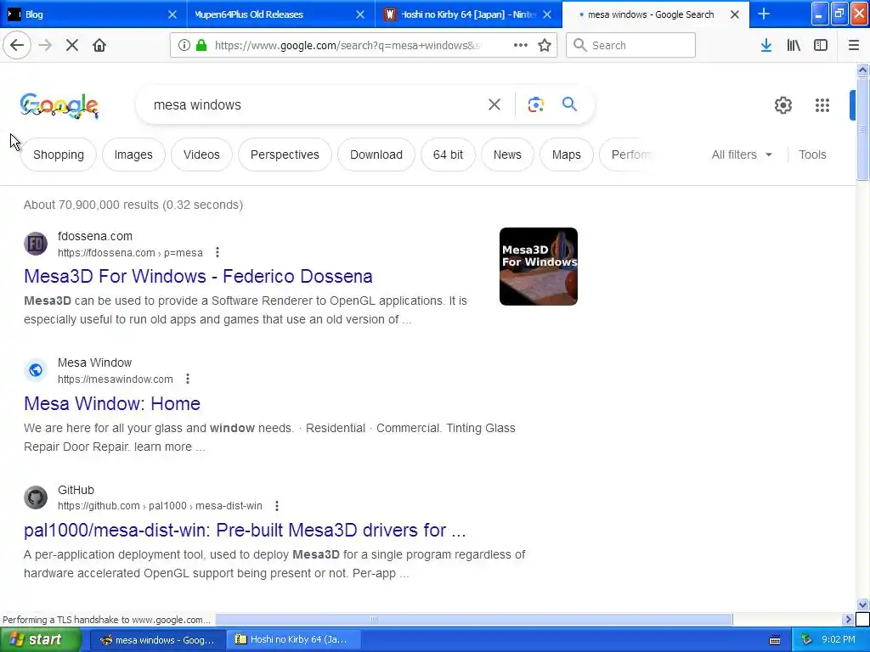Go back using the browser back arrow

coord(17,45)
